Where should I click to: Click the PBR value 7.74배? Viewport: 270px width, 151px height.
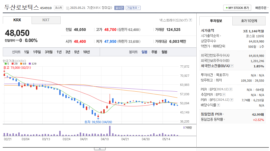pyautogui.click(x=246, y=100)
